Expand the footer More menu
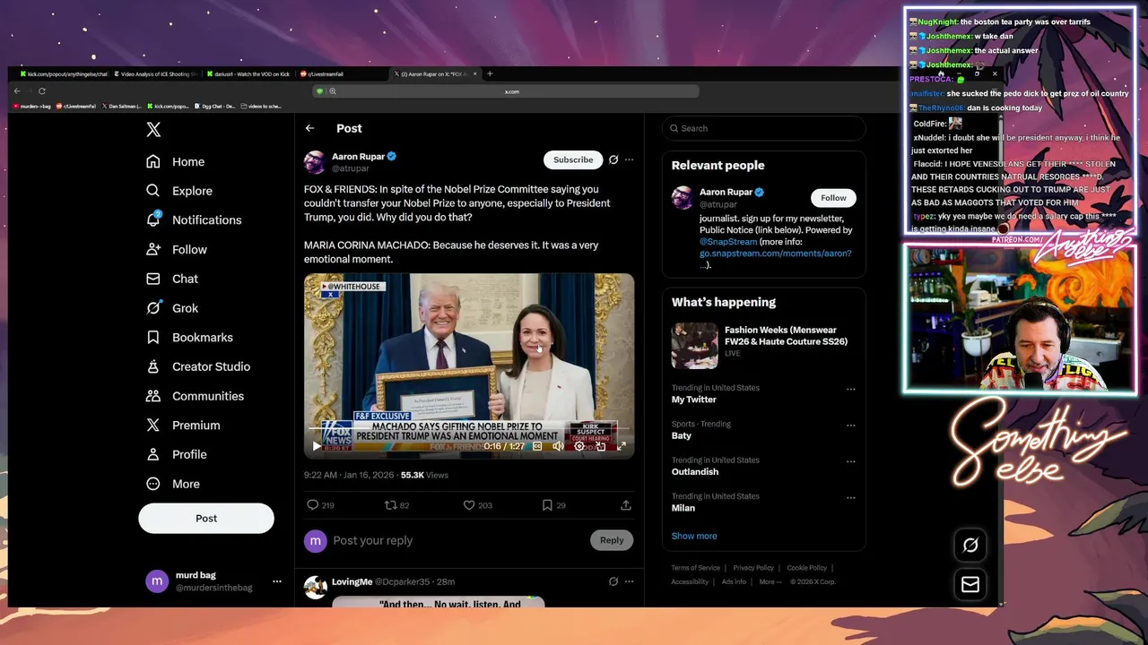The image size is (1148, 645). 770,582
